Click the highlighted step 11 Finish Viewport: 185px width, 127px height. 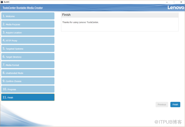tap(28, 97)
